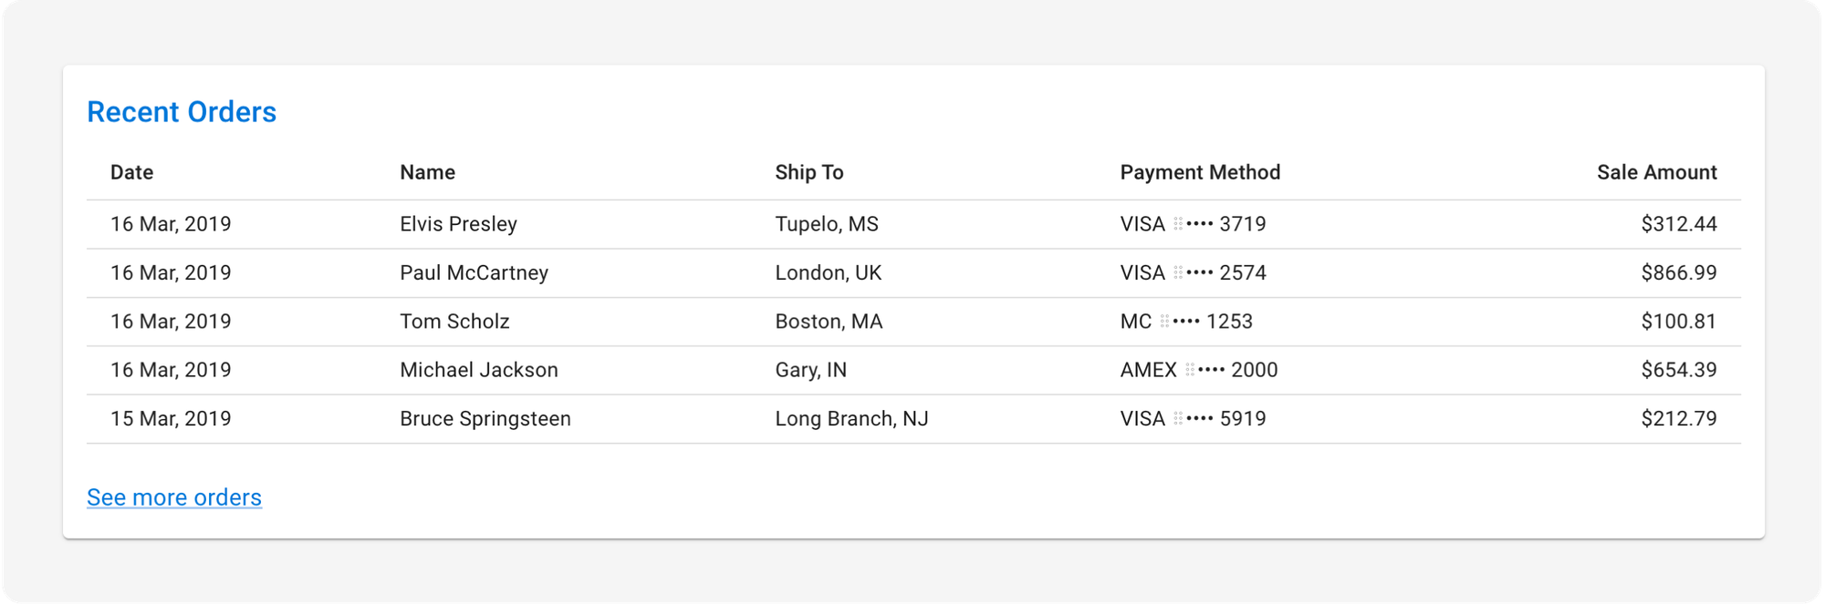Screen dimensions: 1825x604
Task: Select the Tom Scholz name cell
Action: pos(454,322)
